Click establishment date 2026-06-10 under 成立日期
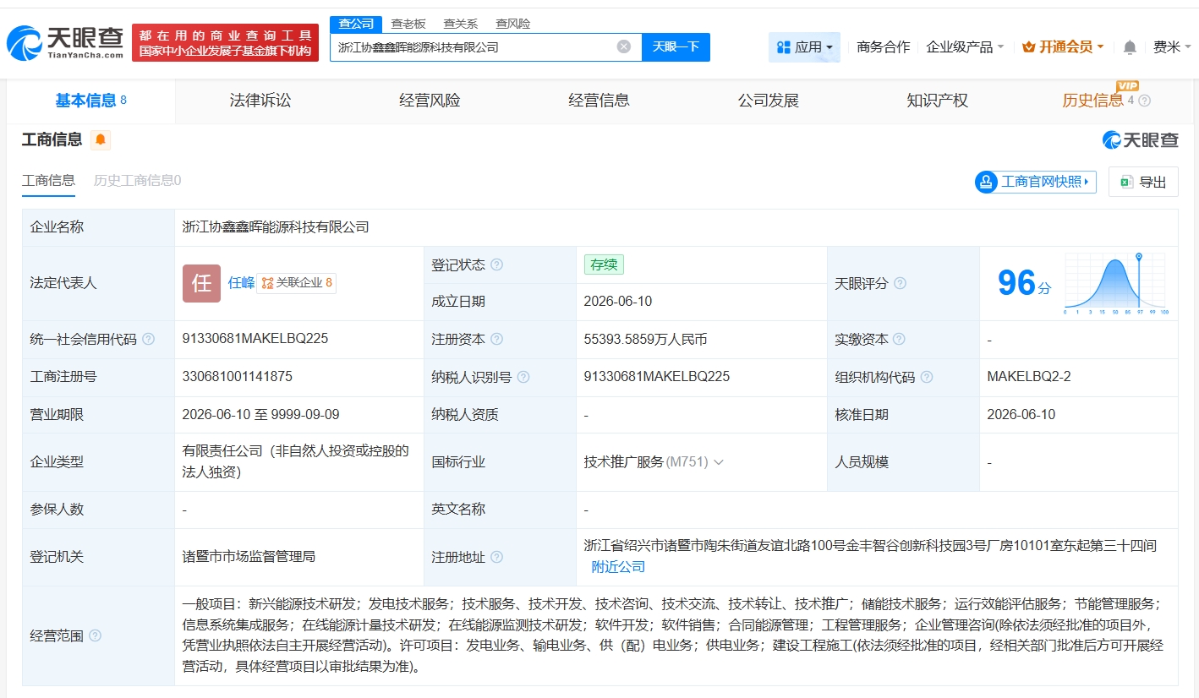 coord(618,302)
